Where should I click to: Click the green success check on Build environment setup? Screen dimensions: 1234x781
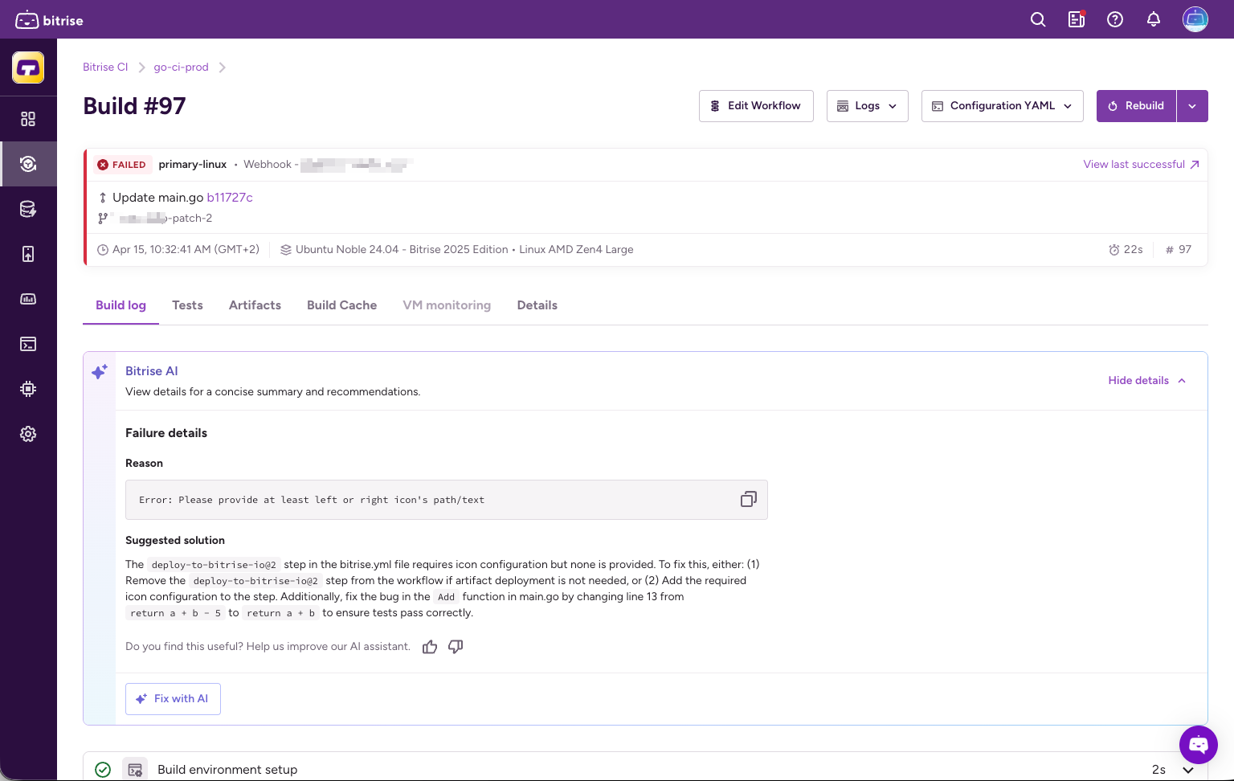pyautogui.click(x=103, y=770)
